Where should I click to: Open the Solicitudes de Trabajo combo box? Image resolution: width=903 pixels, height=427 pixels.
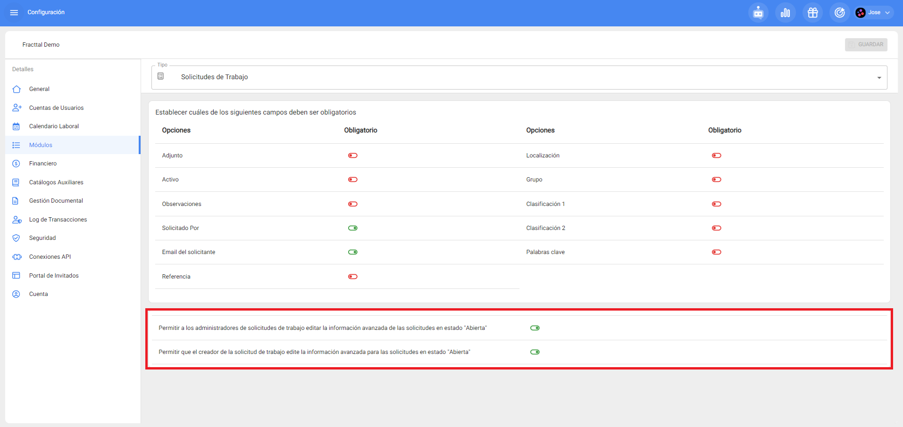tap(519, 77)
